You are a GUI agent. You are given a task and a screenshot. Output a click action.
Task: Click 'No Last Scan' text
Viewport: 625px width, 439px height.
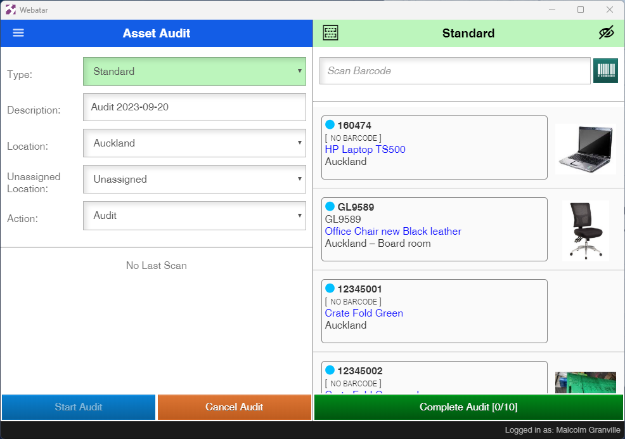pyautogui.click(x=156, y=265)
